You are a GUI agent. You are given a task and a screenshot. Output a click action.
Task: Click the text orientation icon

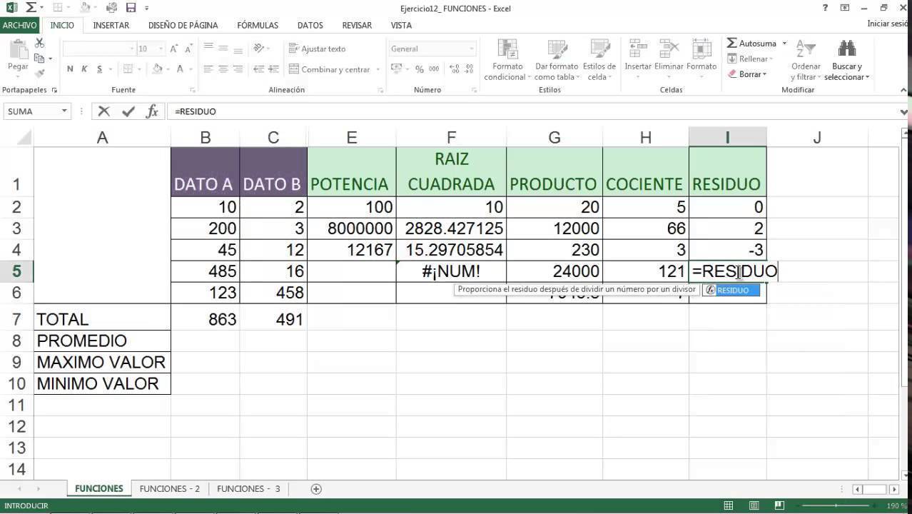pos(259,48)
